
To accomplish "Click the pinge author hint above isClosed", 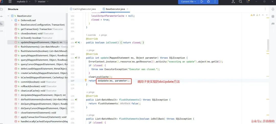I will (103, 35).
